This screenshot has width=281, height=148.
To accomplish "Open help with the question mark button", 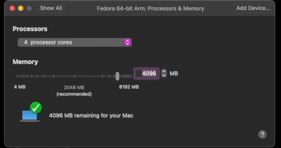I will pos(262,134).
